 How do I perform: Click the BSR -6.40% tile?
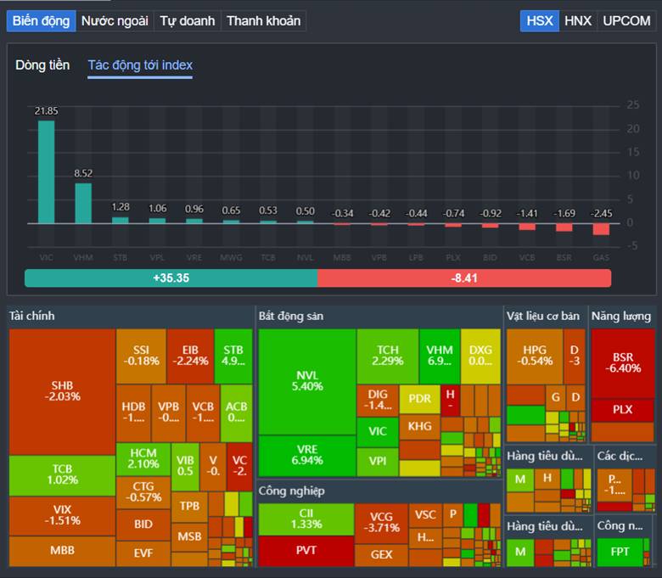[622, 362]
